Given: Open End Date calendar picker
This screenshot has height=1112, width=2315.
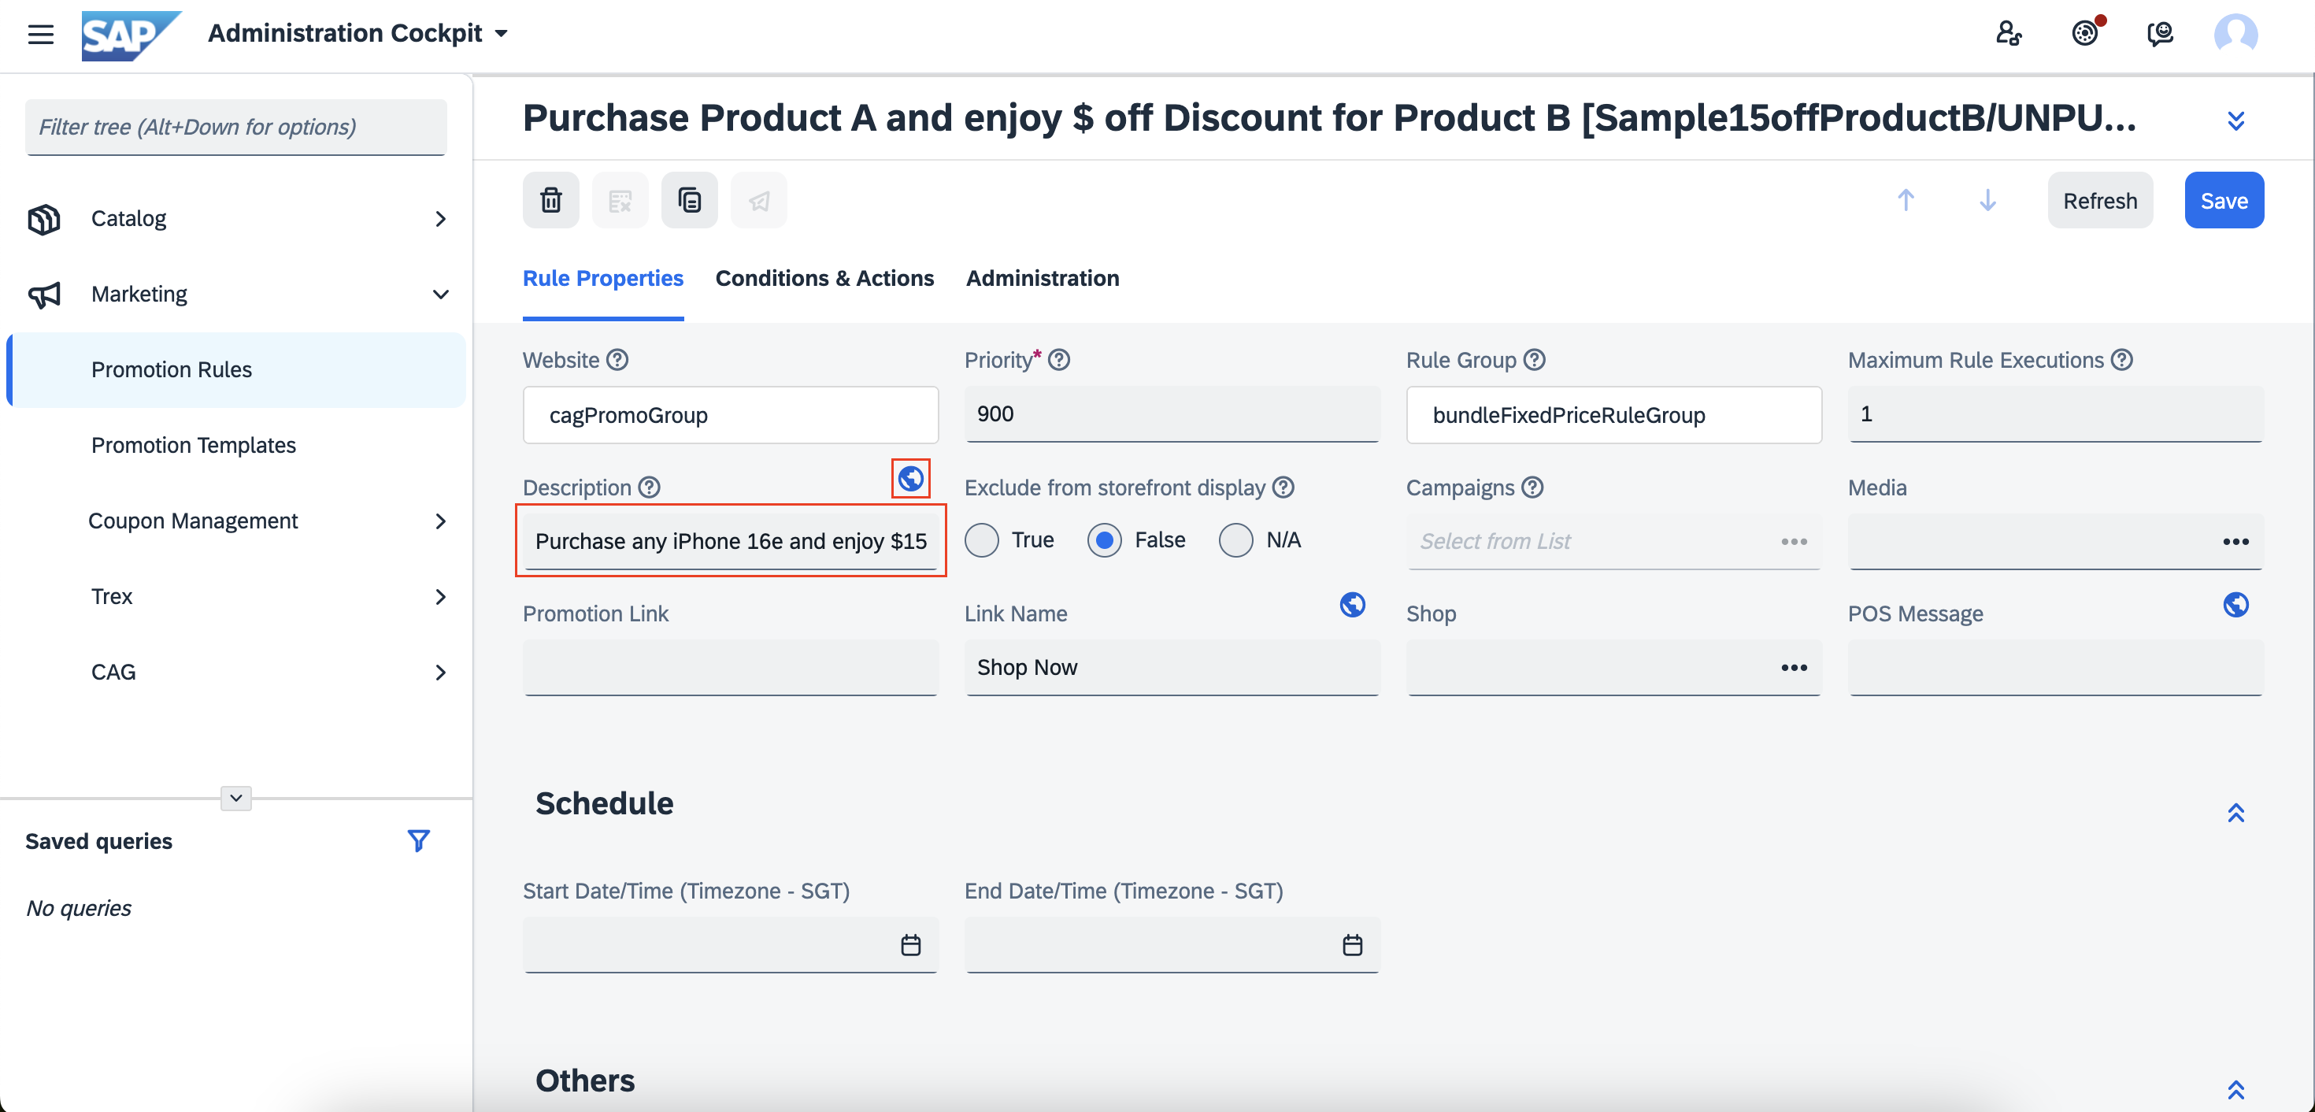Looking at the screenshot, I should pos(1353,945).
